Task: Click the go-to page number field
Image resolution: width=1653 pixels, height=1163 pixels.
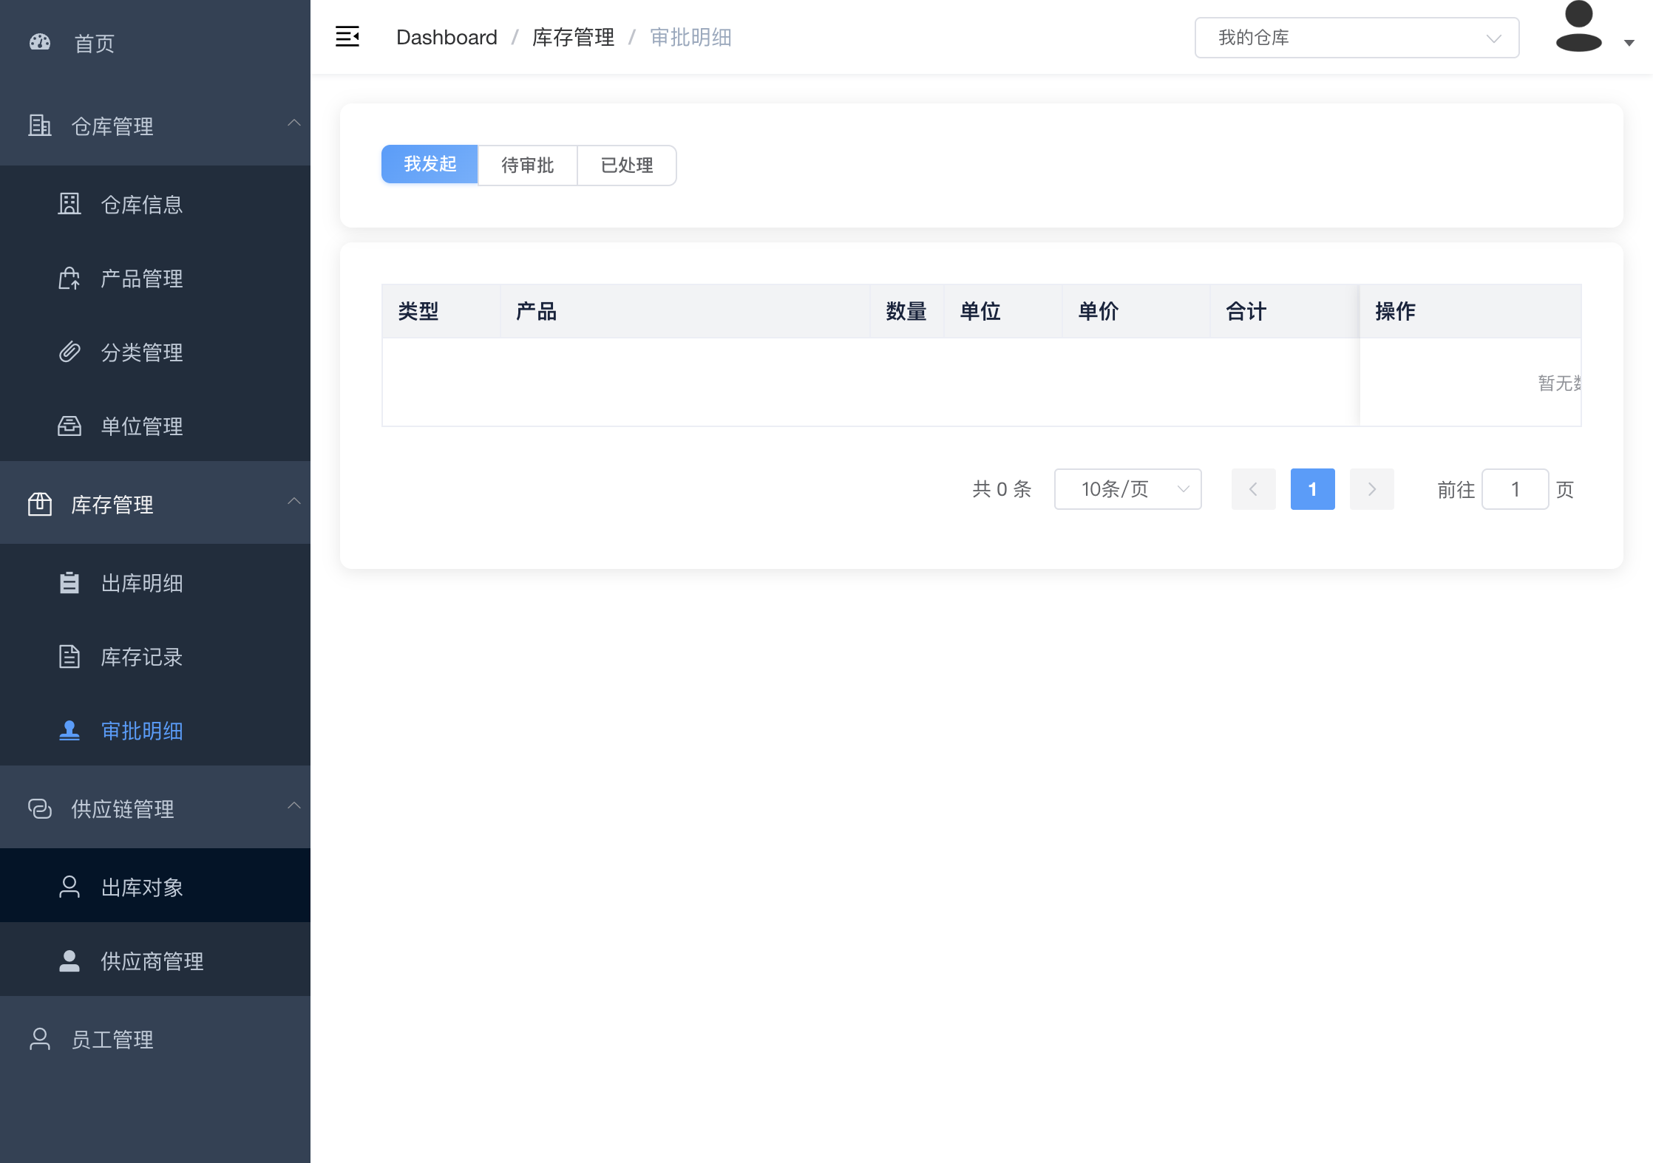Action: pos(1515,489)
